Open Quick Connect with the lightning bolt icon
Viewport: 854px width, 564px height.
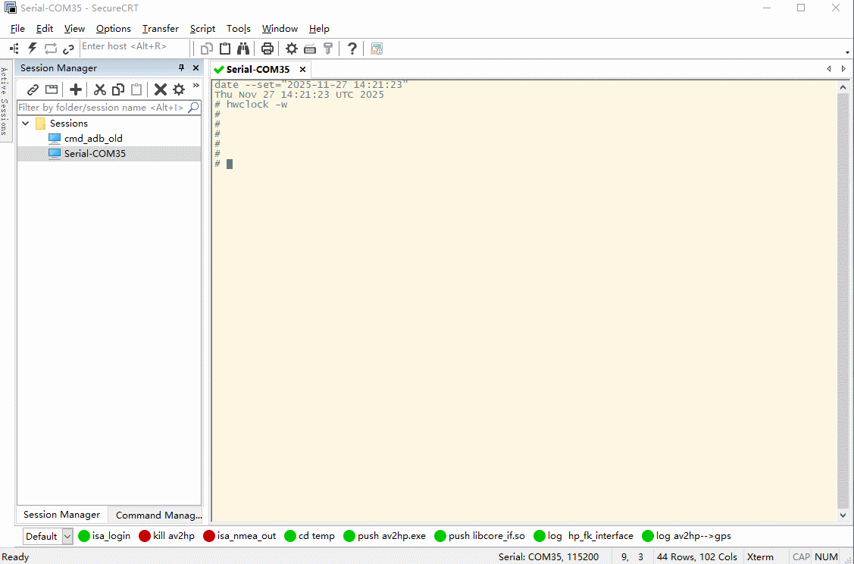31,48
